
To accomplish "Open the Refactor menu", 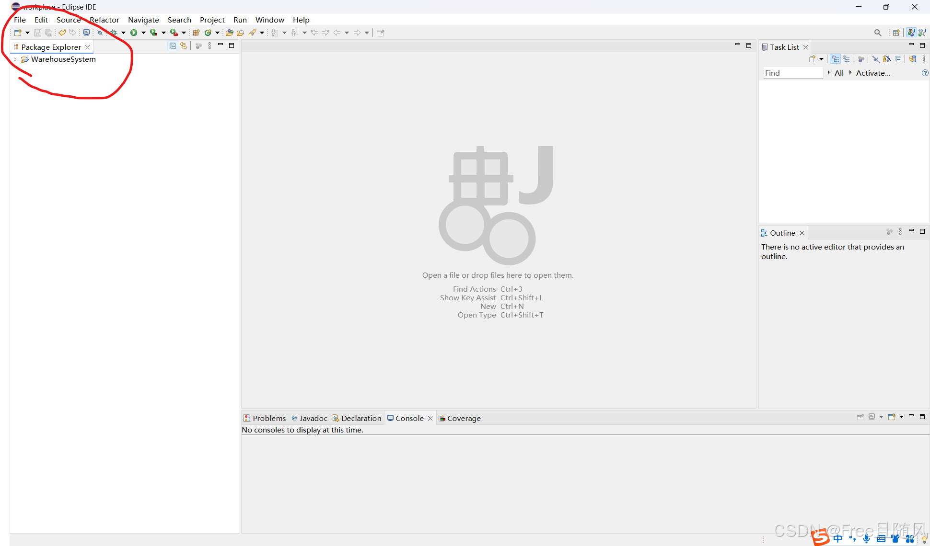I will (x=105, y=20).
